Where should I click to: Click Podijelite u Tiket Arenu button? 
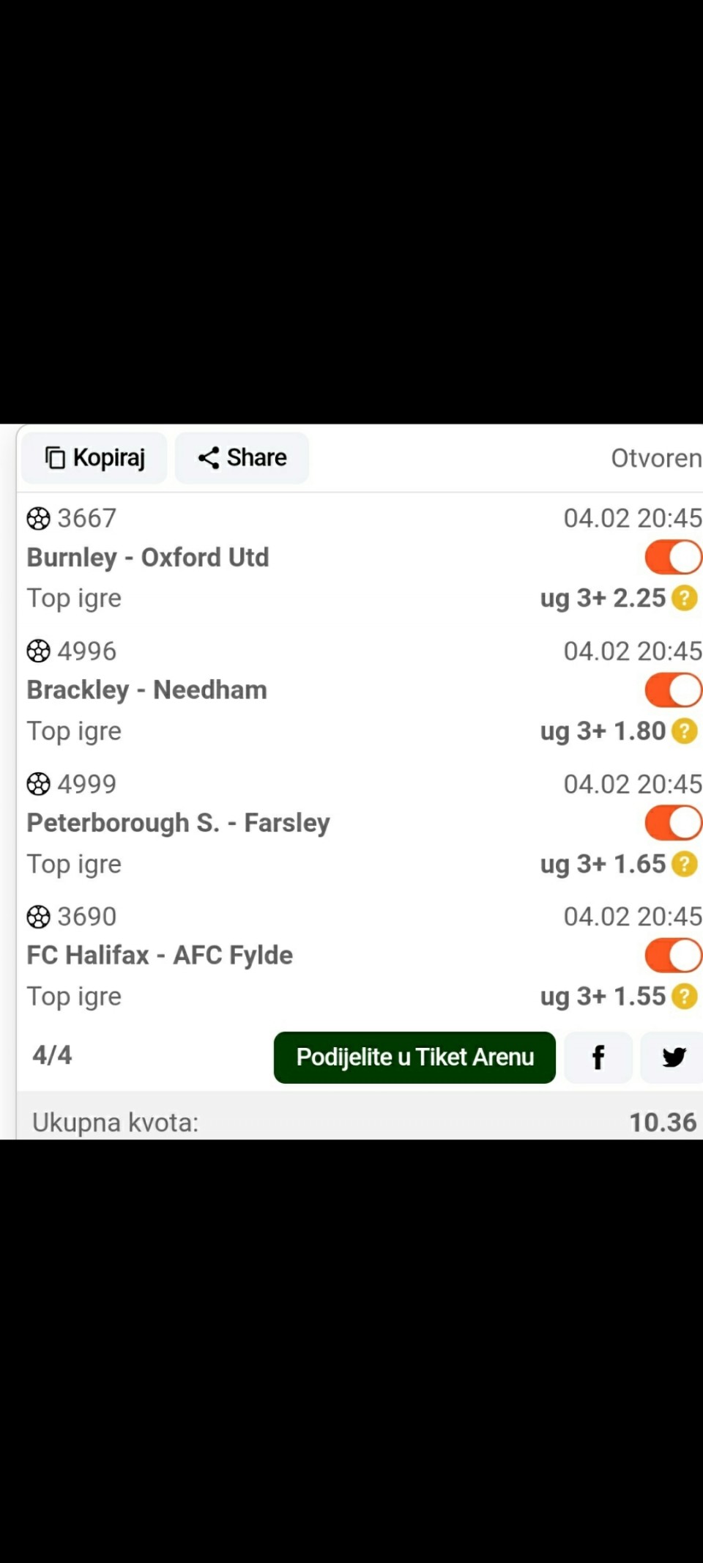point(414,1057)
